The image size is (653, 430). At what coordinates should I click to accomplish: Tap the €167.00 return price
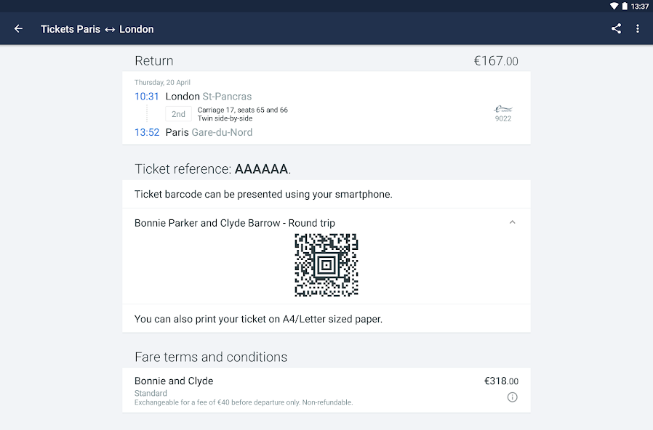coord(496,61)
